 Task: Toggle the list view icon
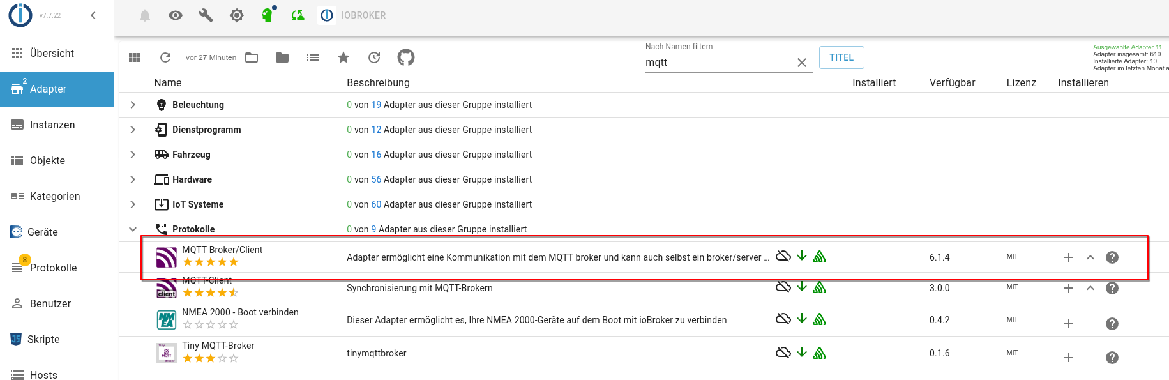click(x=313, y=57)
